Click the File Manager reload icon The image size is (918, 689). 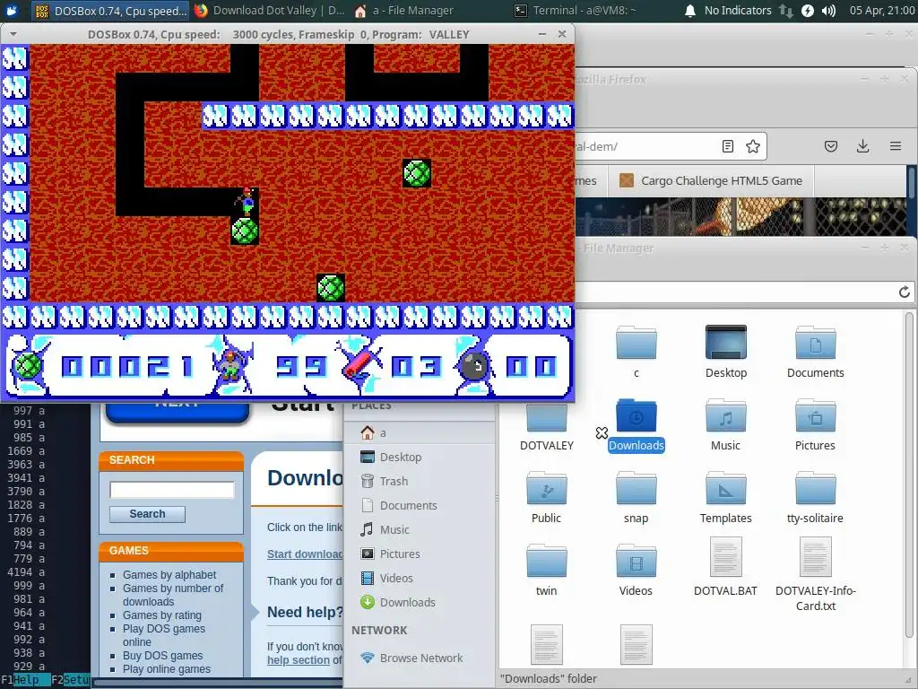click(x=904, y=292)
